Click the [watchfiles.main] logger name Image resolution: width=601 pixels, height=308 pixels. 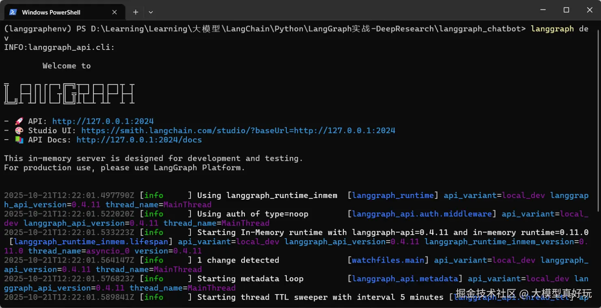(388, 260)
